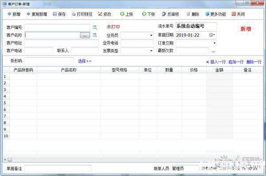Click the 产品拼音码 column header
This screenshot has height=176, width=266.
click(x=23, y=70)
